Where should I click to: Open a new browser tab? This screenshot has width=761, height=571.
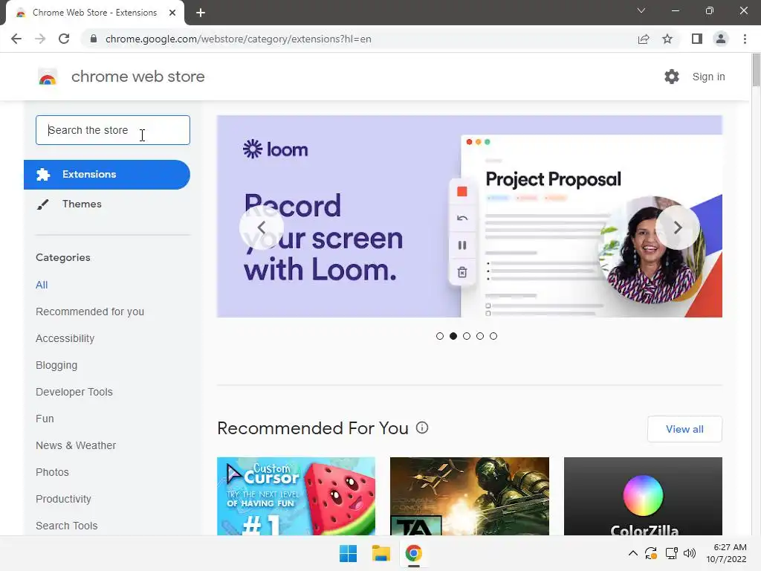click(201, 13)
